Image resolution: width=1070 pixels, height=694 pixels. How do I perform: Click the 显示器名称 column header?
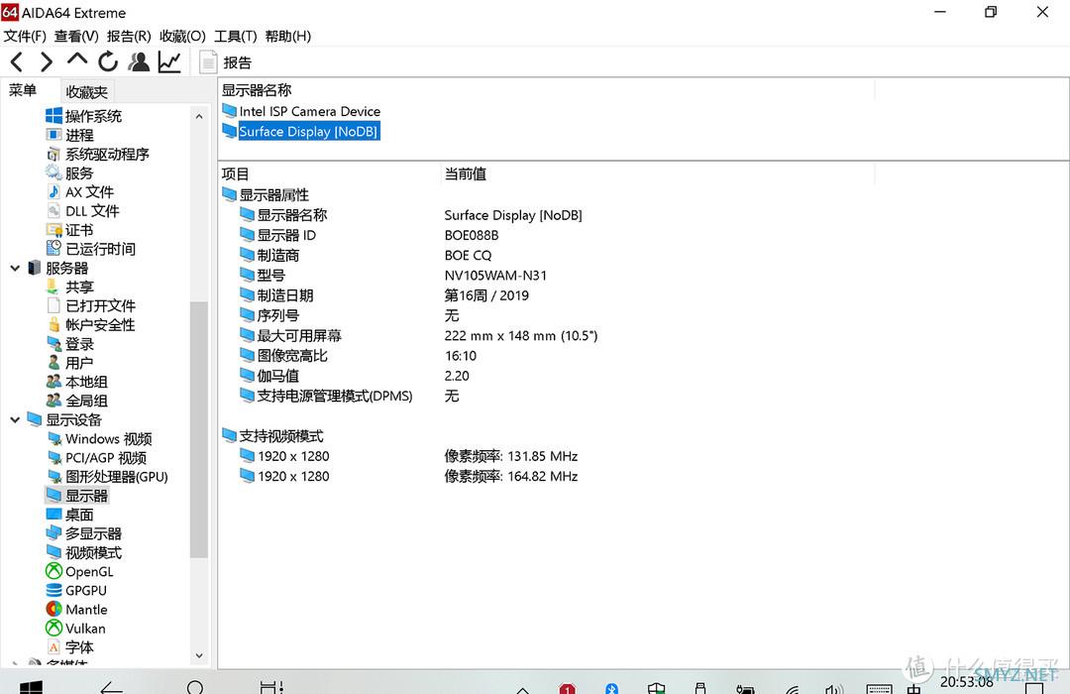[257, 90]
